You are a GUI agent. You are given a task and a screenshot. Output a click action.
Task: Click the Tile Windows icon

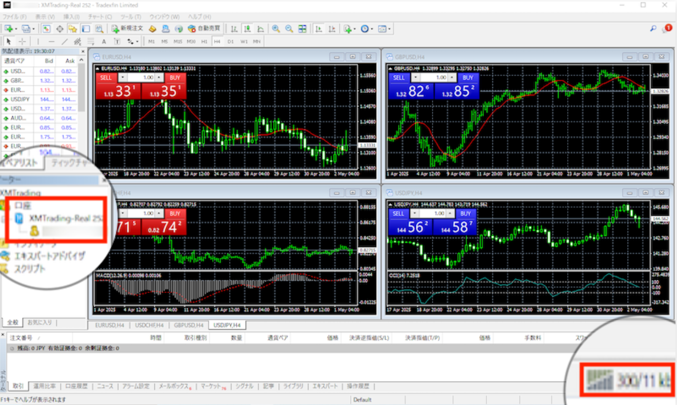tap(303, 29)
